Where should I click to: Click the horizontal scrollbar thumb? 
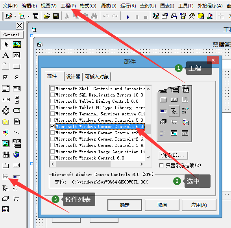pyautogui.click(x=83, y=164)
